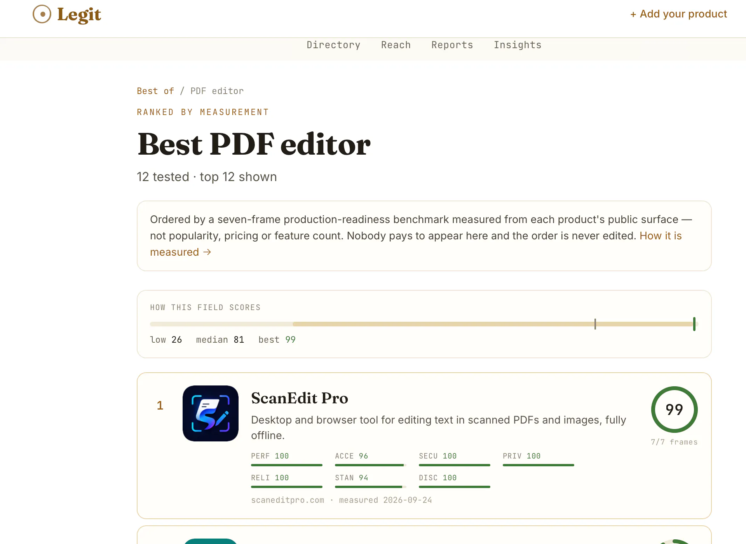Click the RELI 100 score metric
Screen dimensions: 746x544
[287, 481]
